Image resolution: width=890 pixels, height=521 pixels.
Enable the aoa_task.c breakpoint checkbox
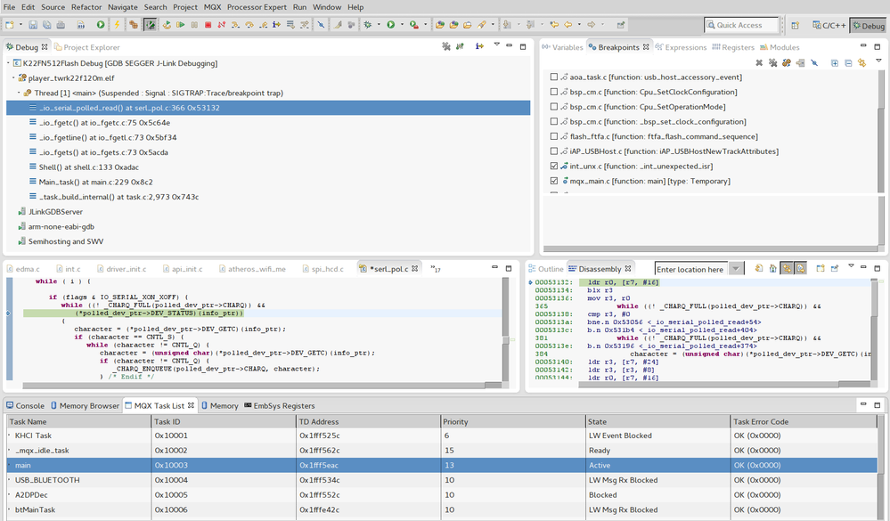[554, 77]
